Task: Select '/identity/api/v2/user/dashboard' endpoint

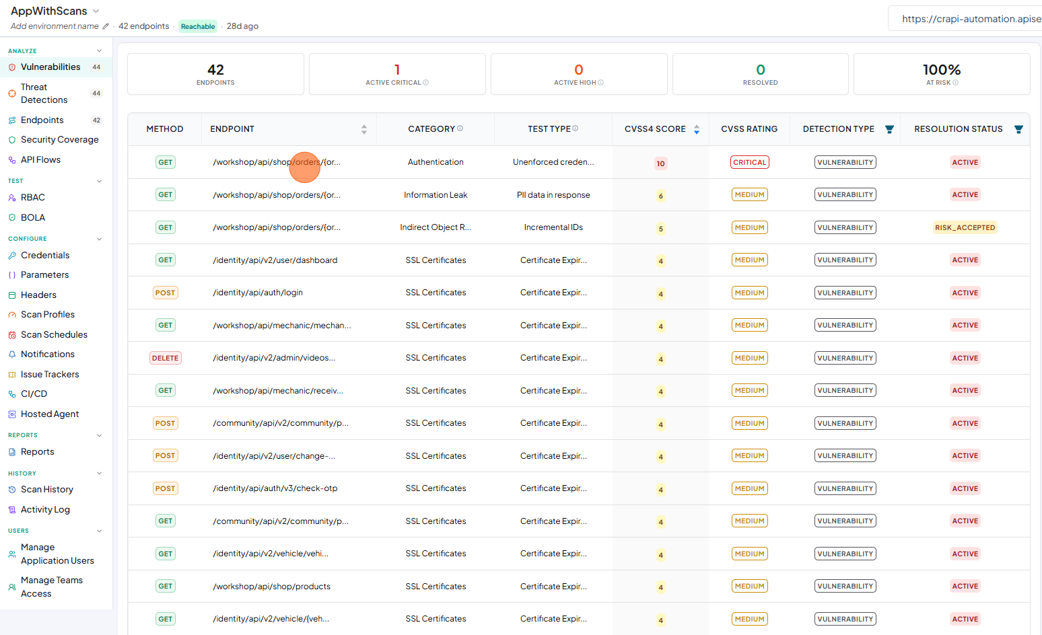Action: (275, 260)
